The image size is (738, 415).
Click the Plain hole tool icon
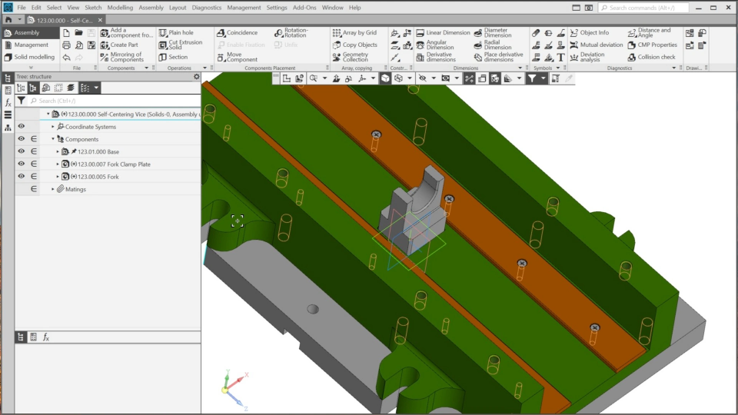click(x=163, y=33)
